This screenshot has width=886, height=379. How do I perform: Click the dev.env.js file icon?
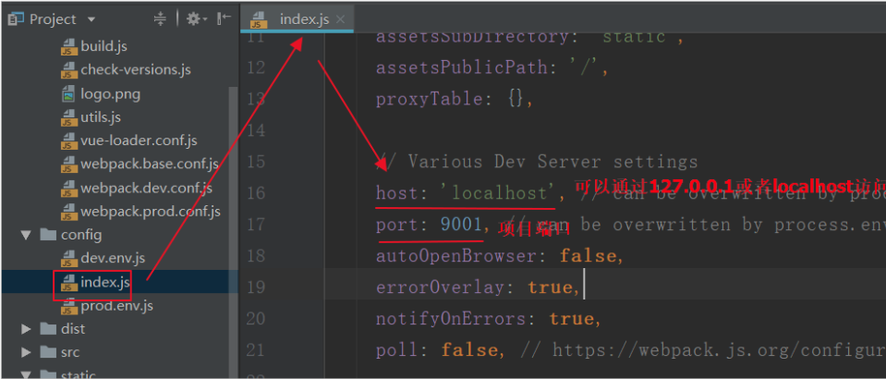pyautogui.click(x=68, y=259)
